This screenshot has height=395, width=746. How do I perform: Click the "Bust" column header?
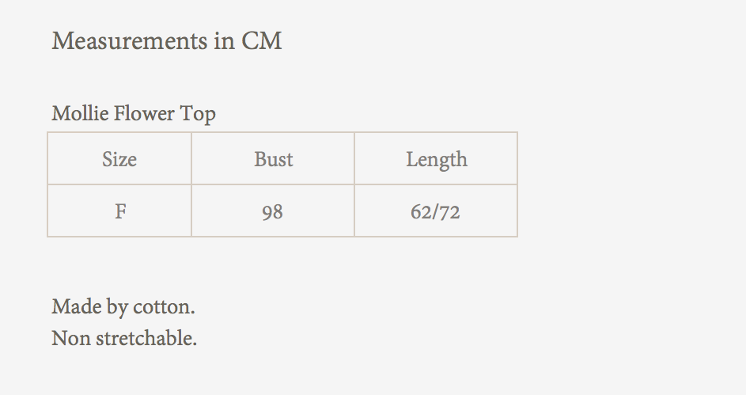(274, 159)
